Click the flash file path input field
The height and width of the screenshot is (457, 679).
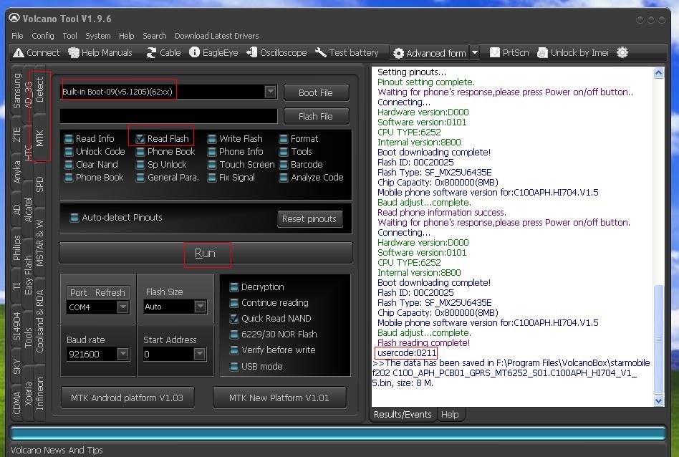168,116
